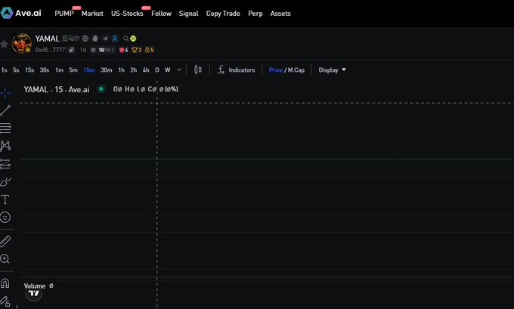Open the PUMP menu
514x309 pixels.
64,14
